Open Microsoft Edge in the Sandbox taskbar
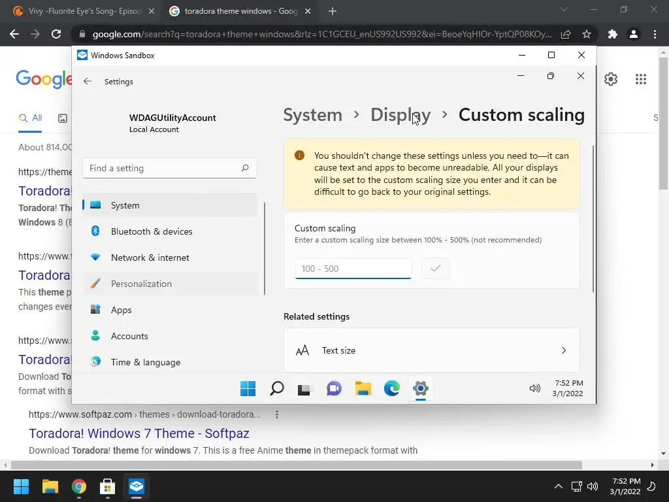The height and width of the screenshot is (502, 669). (x=392, y=388)
